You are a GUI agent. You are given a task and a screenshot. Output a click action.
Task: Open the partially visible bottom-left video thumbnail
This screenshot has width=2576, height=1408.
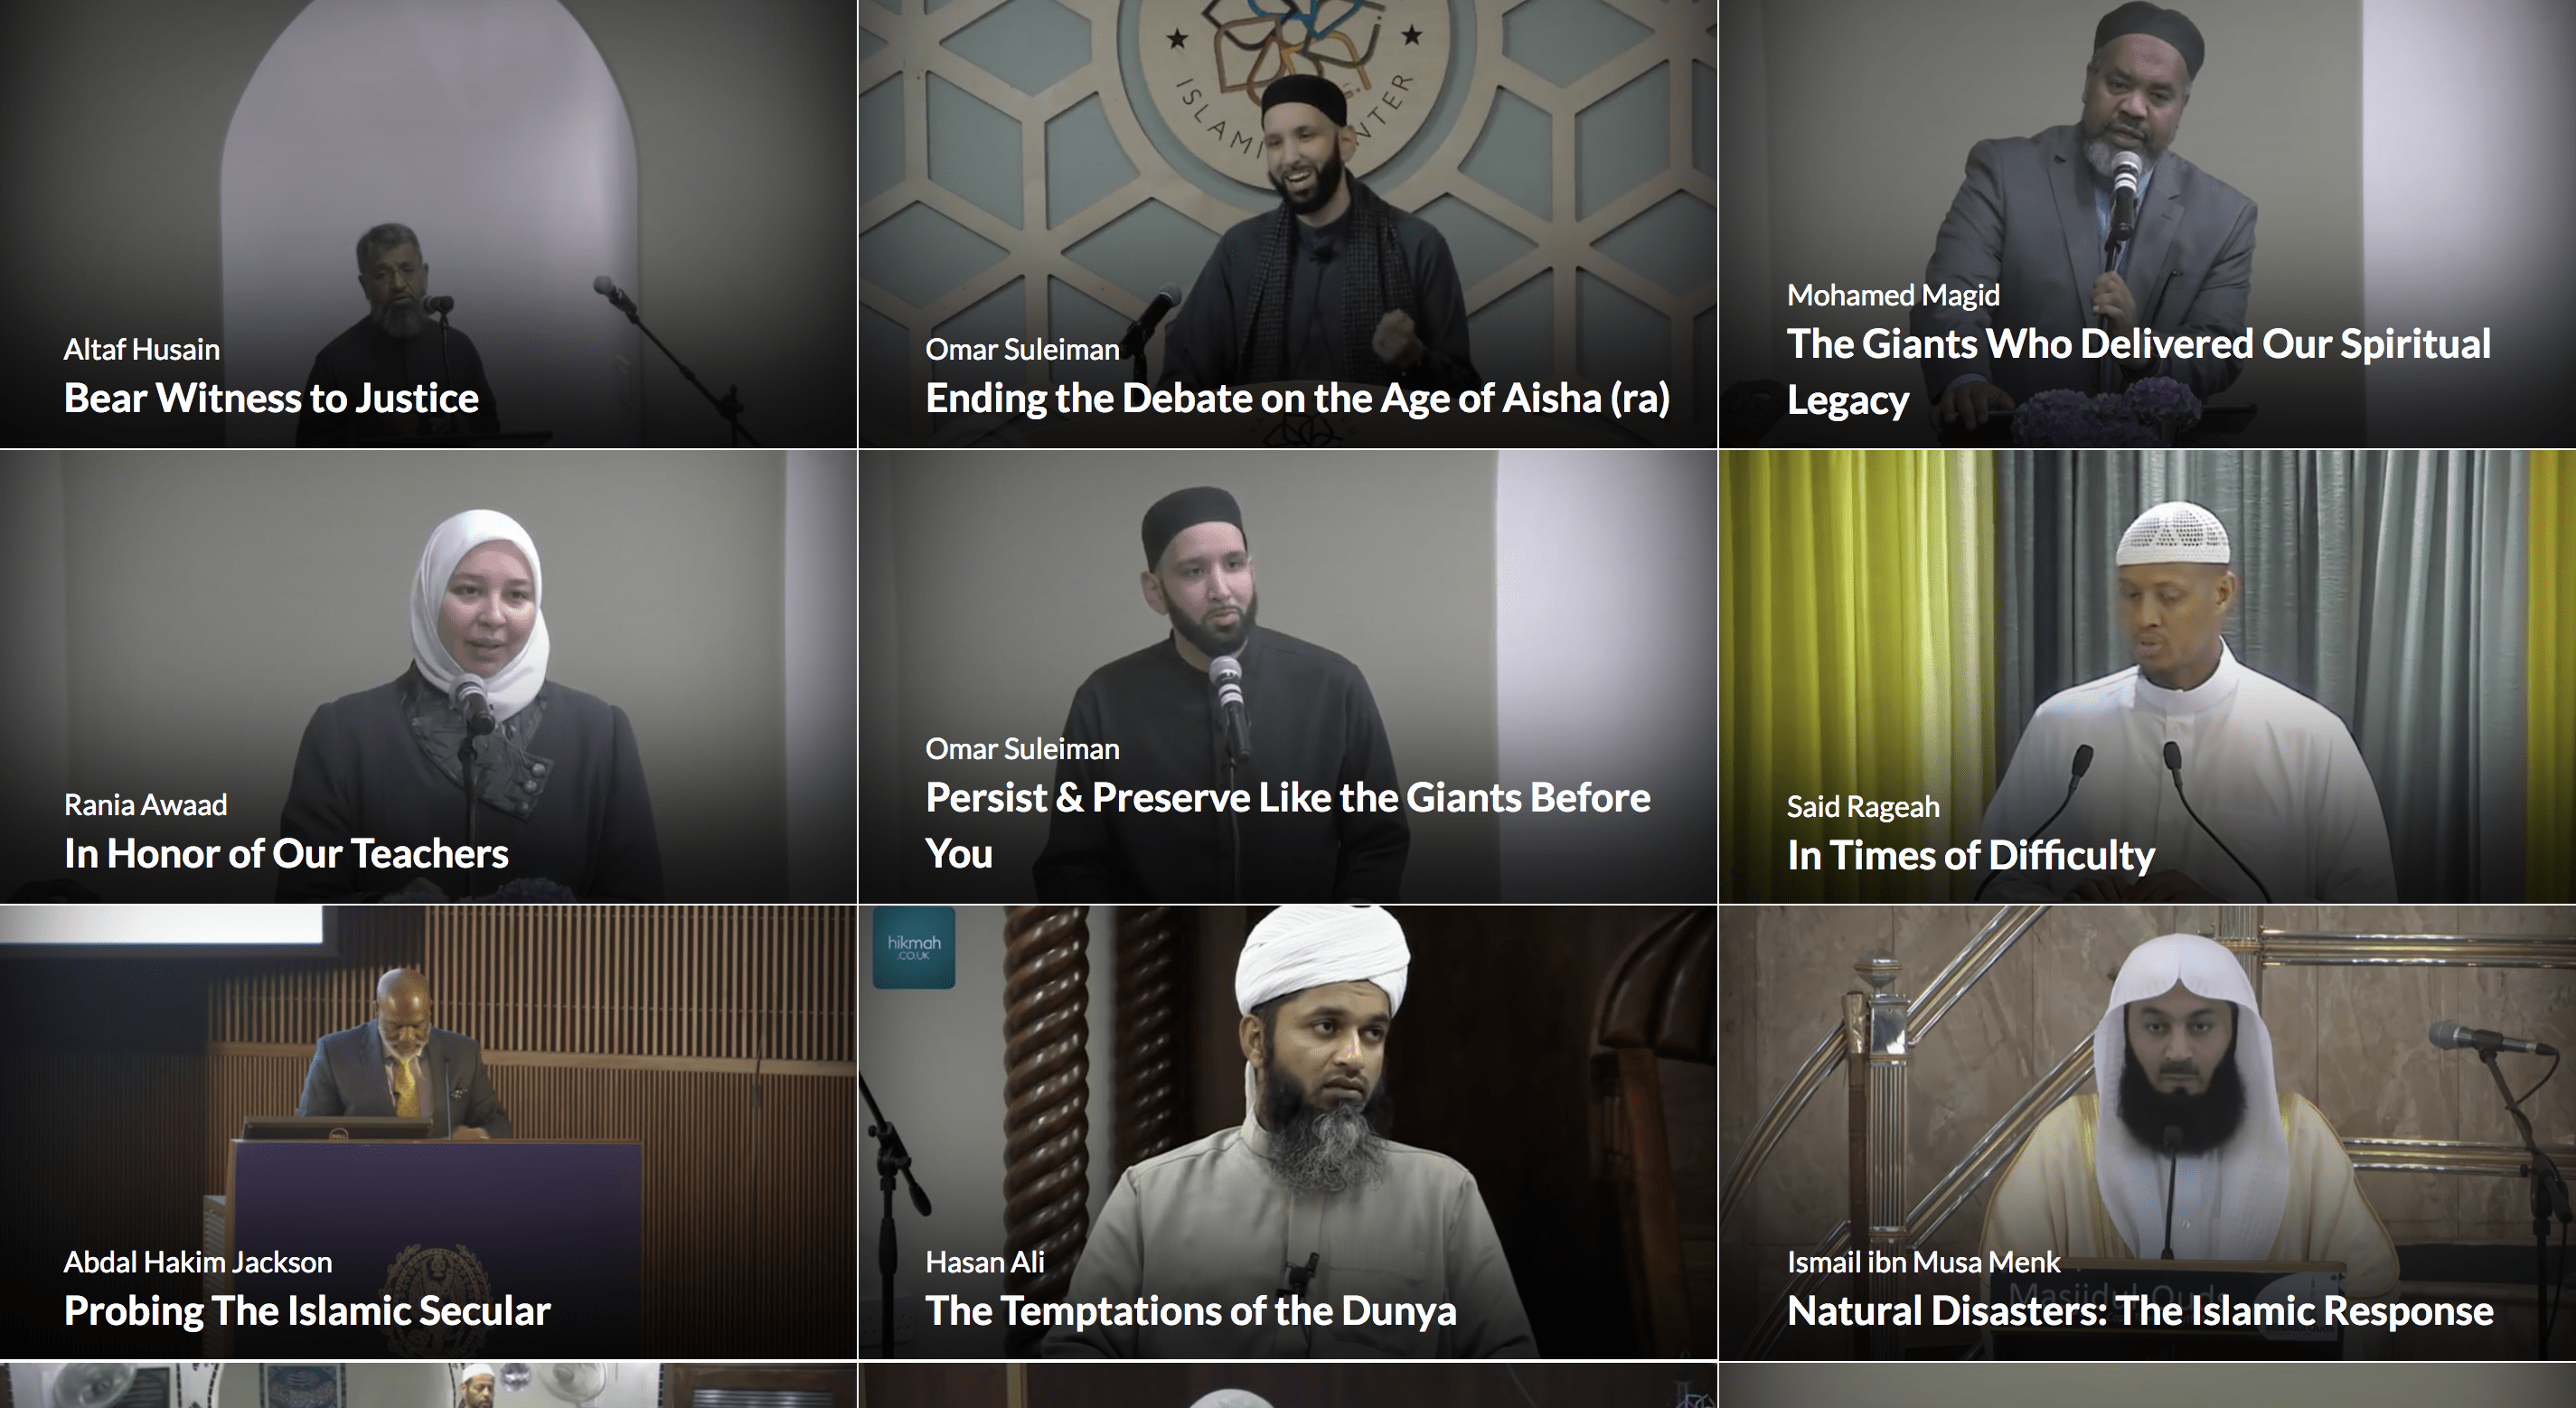(428, 1385)
